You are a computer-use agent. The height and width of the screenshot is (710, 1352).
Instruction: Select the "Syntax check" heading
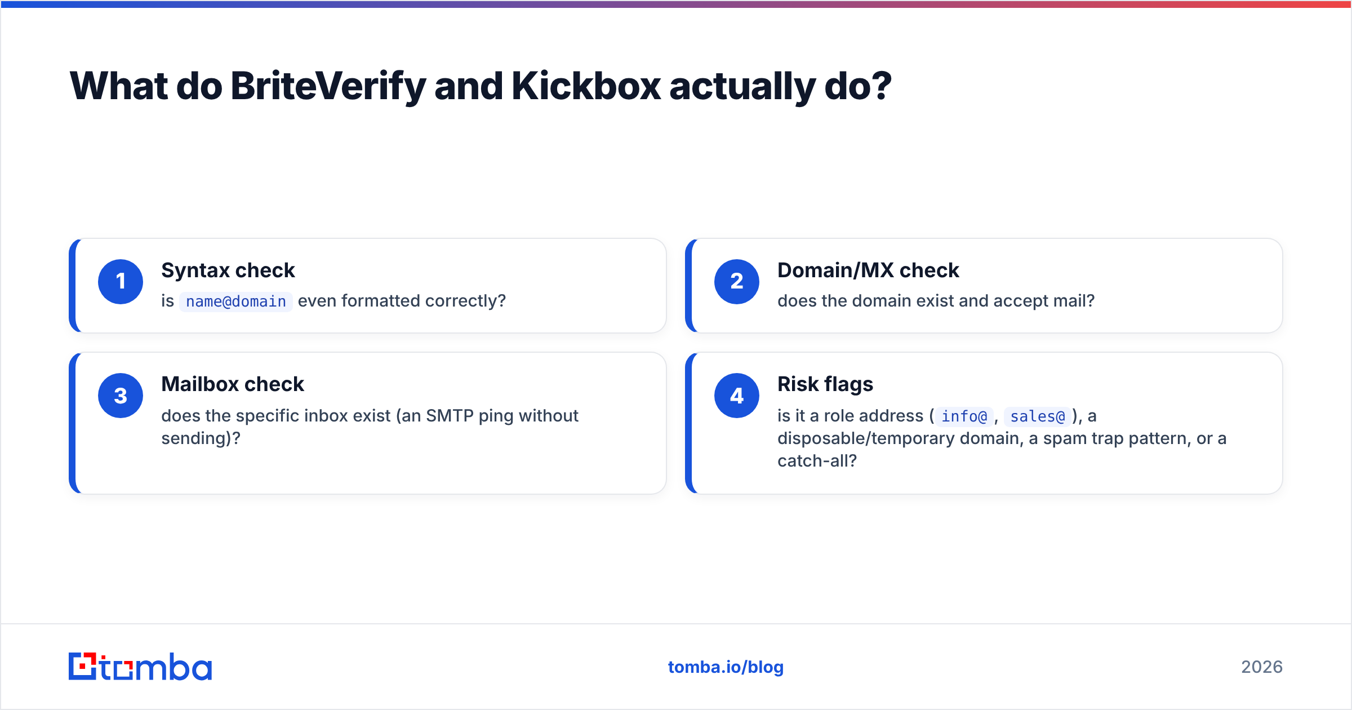tap(228, 270)
